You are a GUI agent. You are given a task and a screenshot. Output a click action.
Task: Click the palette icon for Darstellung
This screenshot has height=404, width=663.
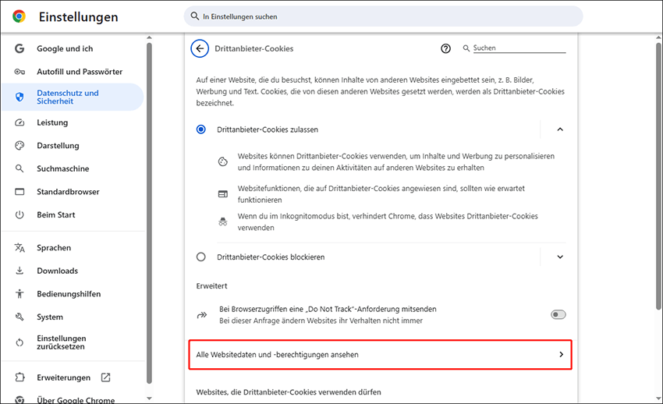tap(19, 145)
